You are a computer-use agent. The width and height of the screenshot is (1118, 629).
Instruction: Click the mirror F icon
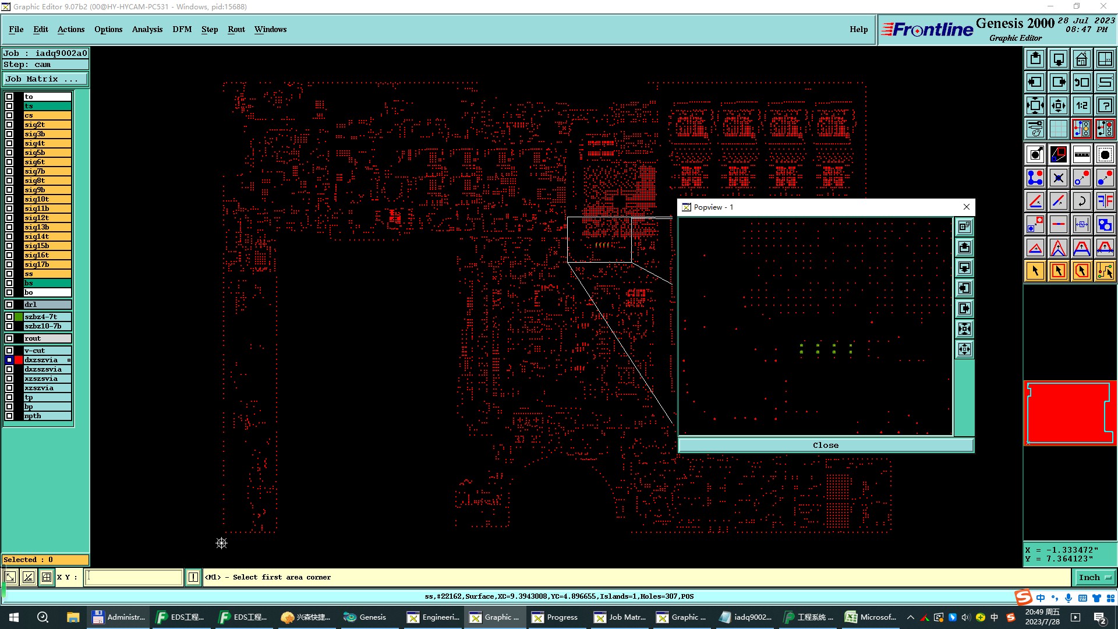pos(1105,201)
